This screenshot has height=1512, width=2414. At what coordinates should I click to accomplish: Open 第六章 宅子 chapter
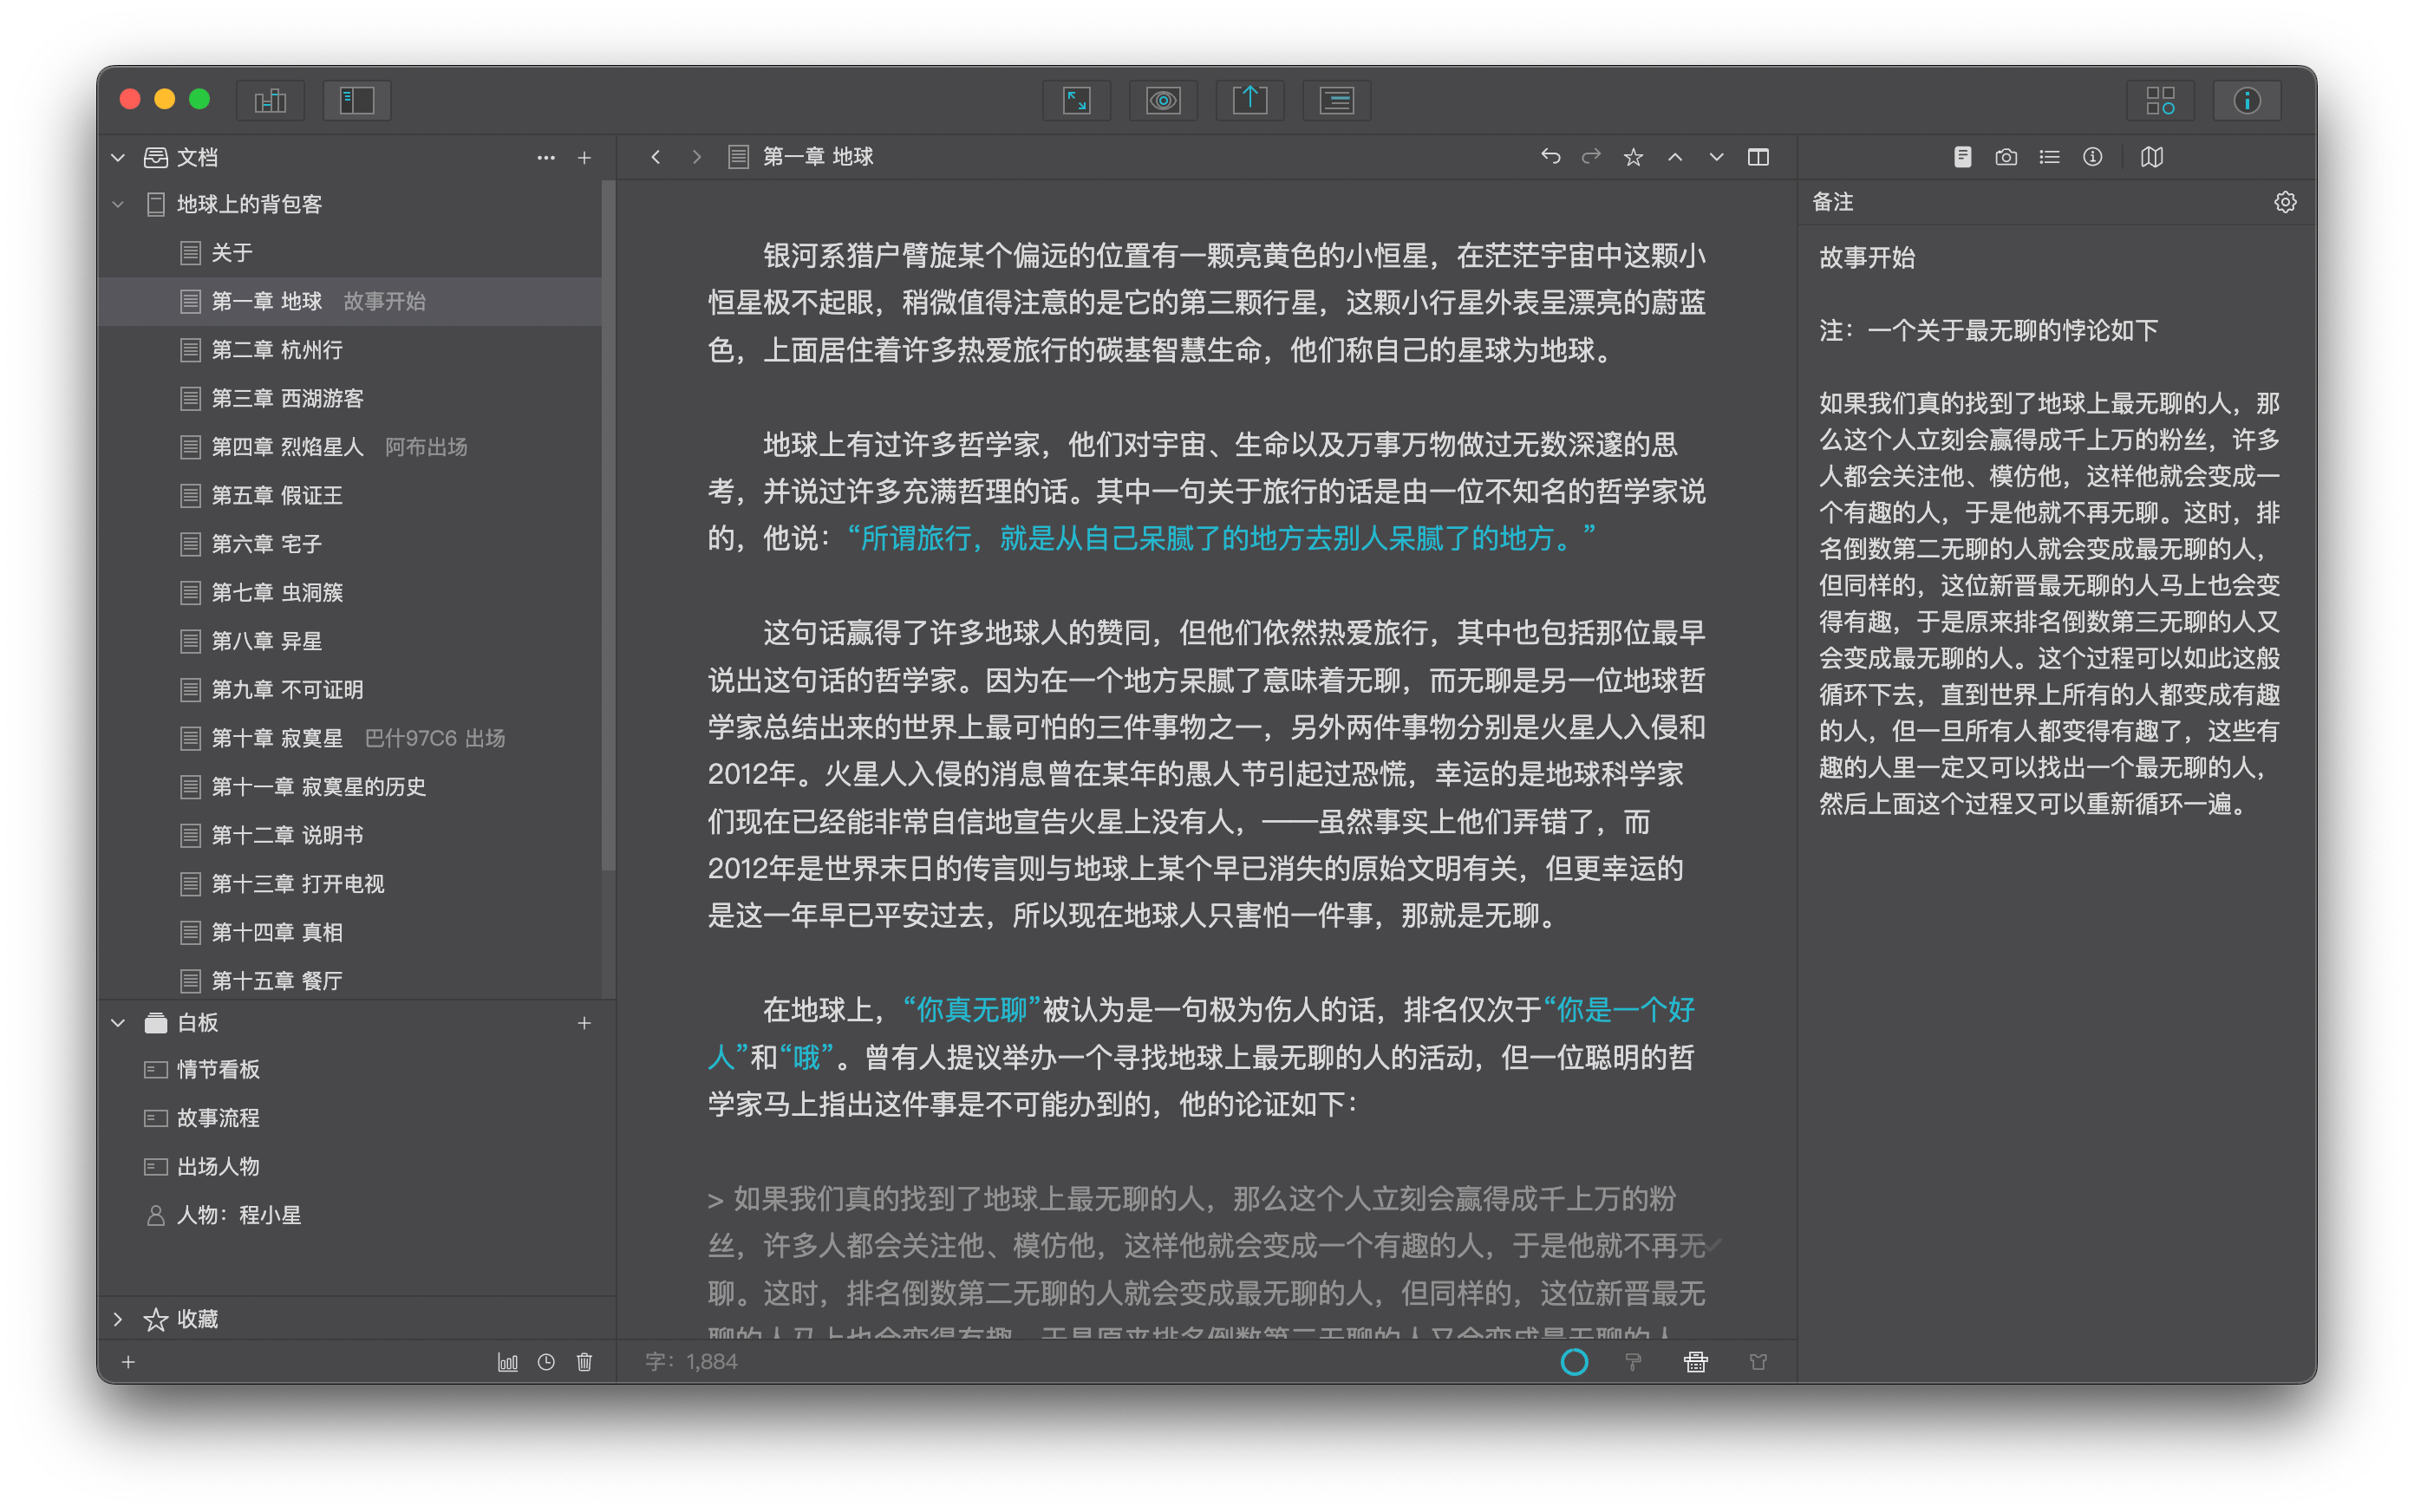[350, 544]
